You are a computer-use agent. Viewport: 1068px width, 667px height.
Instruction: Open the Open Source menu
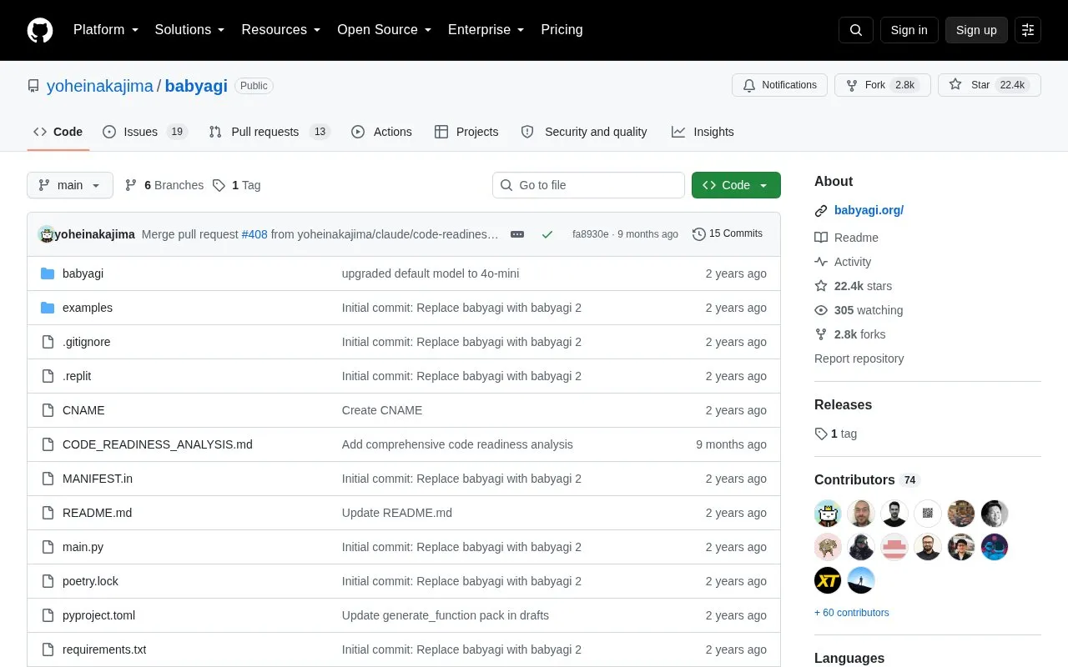pyautogui.click(x=384, y=30)
